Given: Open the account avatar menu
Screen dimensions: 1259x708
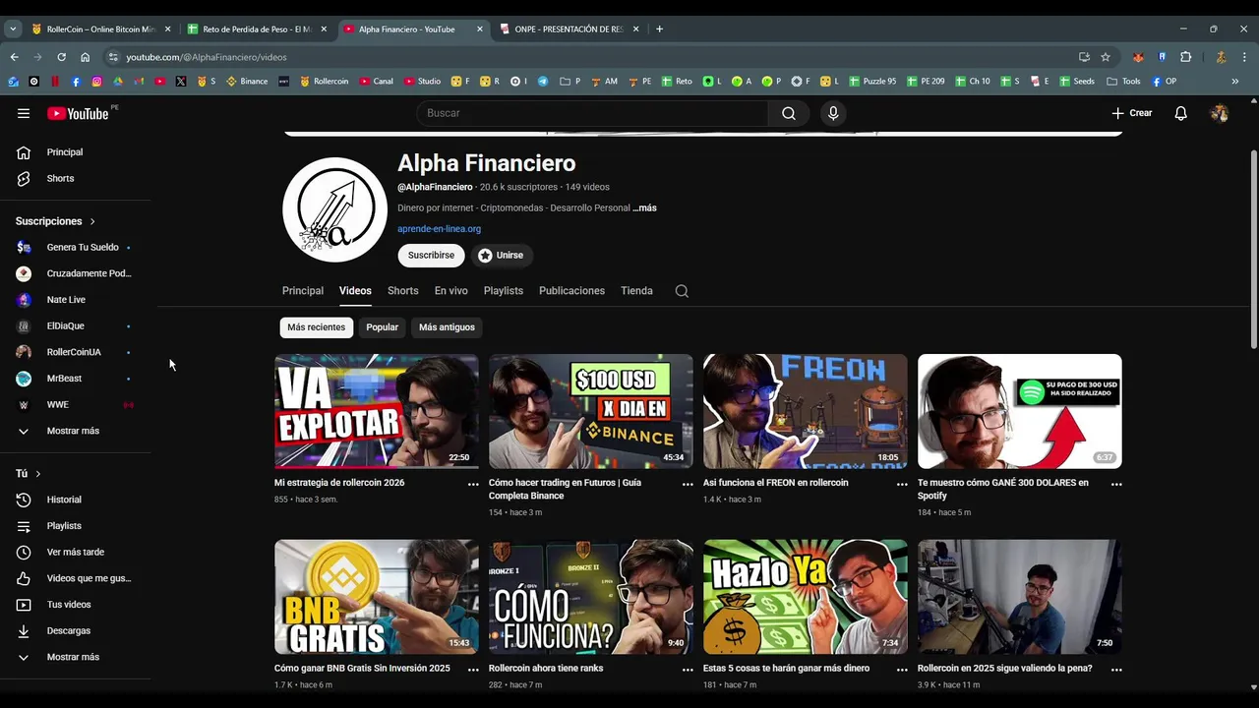Looking at the screenshot, I should [x=1220, y=113].
